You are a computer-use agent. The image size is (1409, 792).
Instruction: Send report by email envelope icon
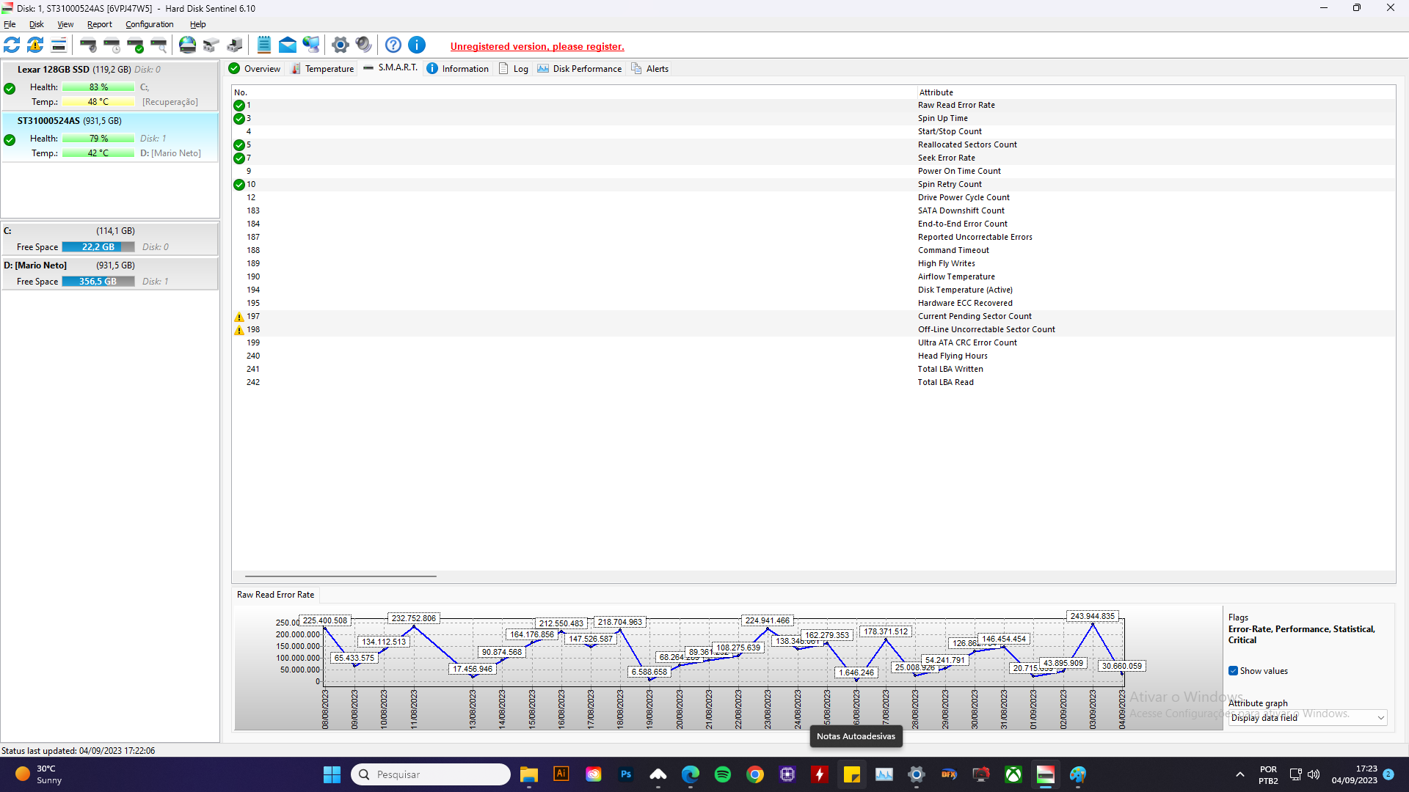coord(288,45)
